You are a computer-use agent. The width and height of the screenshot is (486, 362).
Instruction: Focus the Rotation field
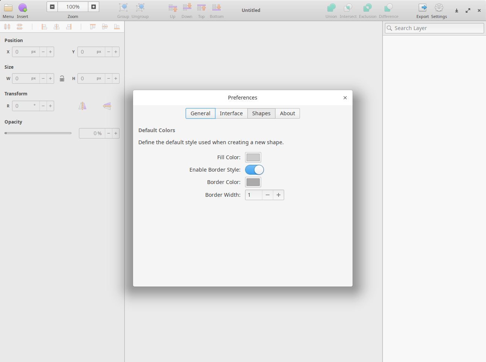coord(26,106)
